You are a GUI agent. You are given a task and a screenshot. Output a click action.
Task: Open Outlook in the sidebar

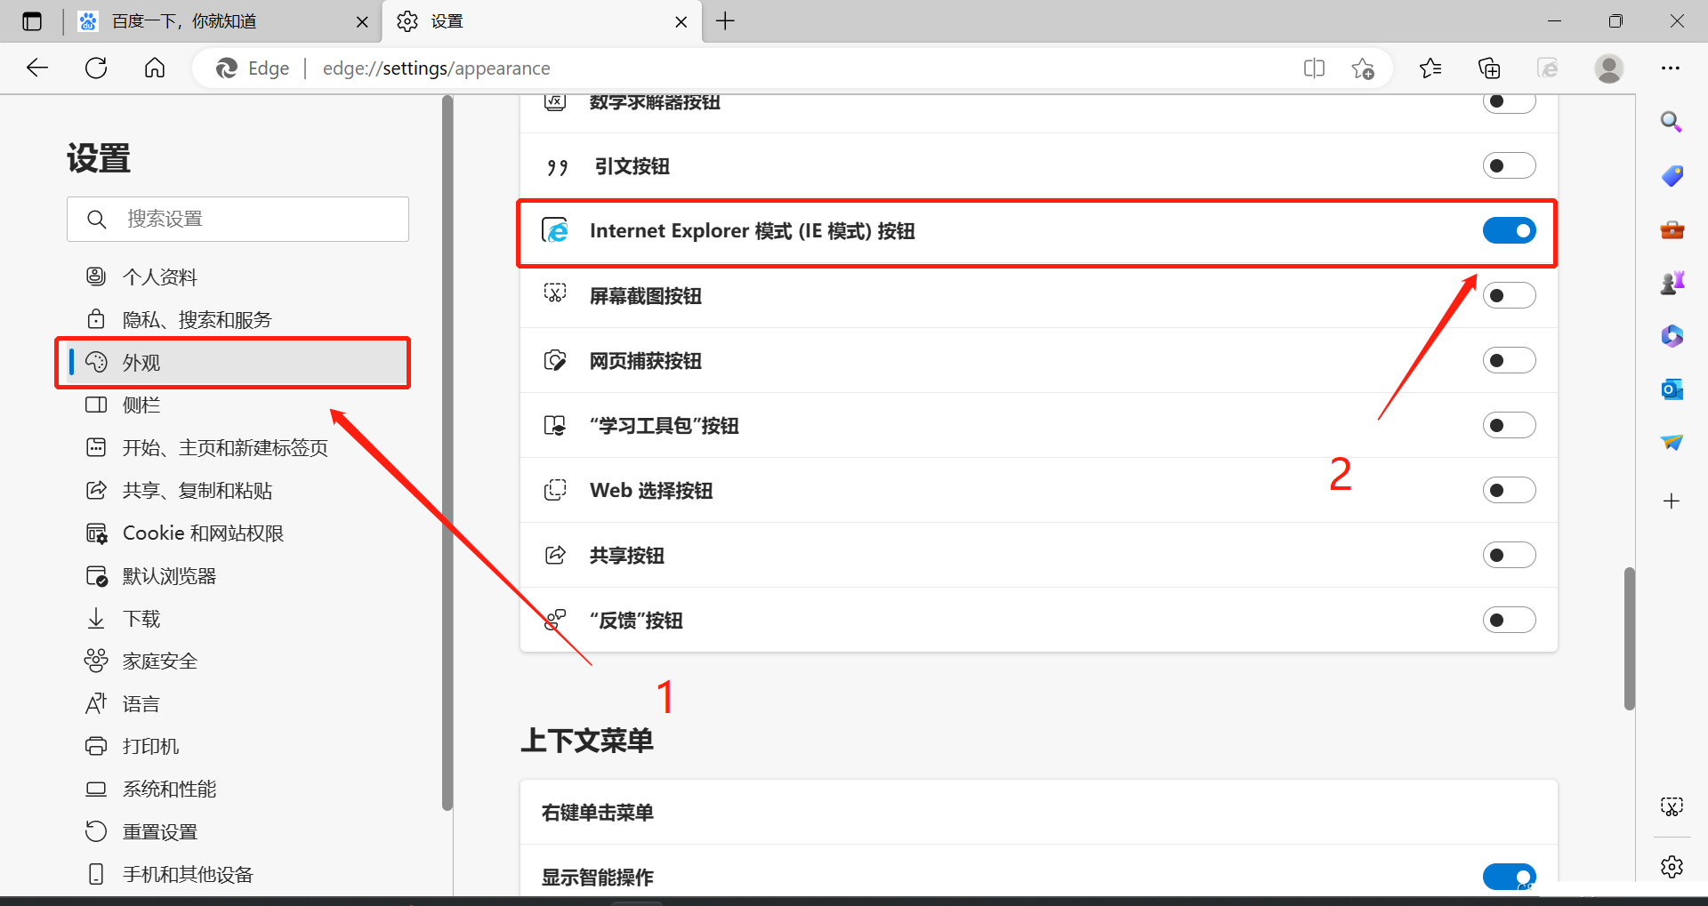pyautogui.click(x=1672, y=389)
